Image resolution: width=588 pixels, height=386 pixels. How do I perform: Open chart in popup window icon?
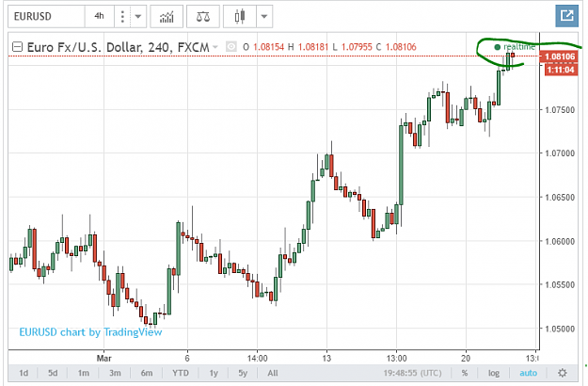click(x=566, y=16)
